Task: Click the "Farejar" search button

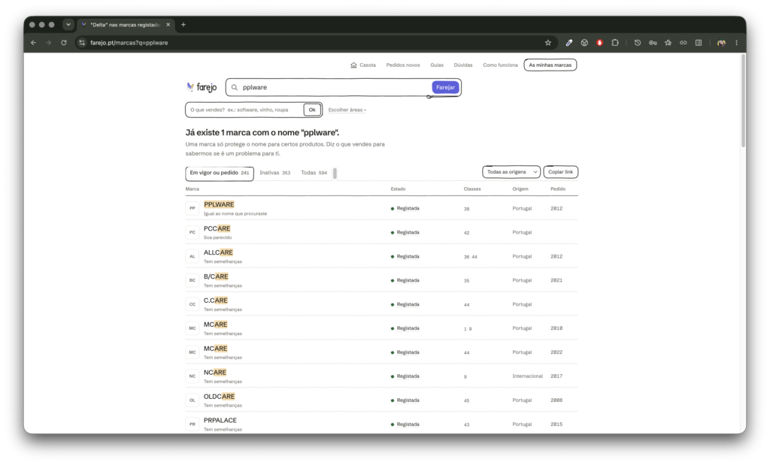Action: (x=445, y=87)
